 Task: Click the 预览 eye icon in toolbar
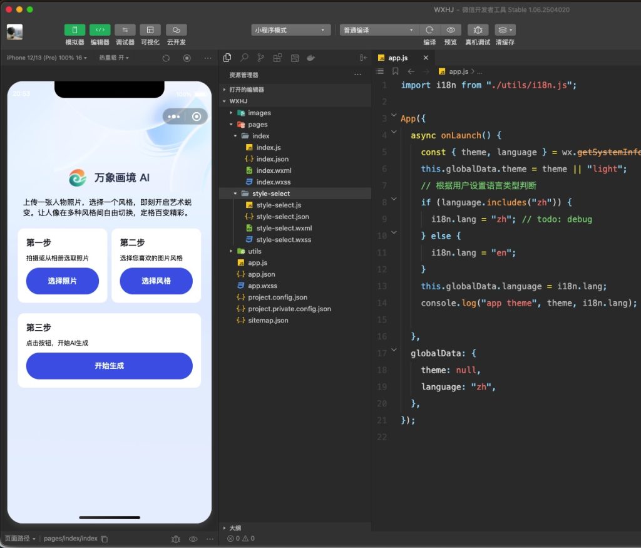tap(450, 30)
